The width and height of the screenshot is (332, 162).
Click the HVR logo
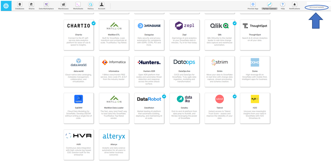[79, 136]
